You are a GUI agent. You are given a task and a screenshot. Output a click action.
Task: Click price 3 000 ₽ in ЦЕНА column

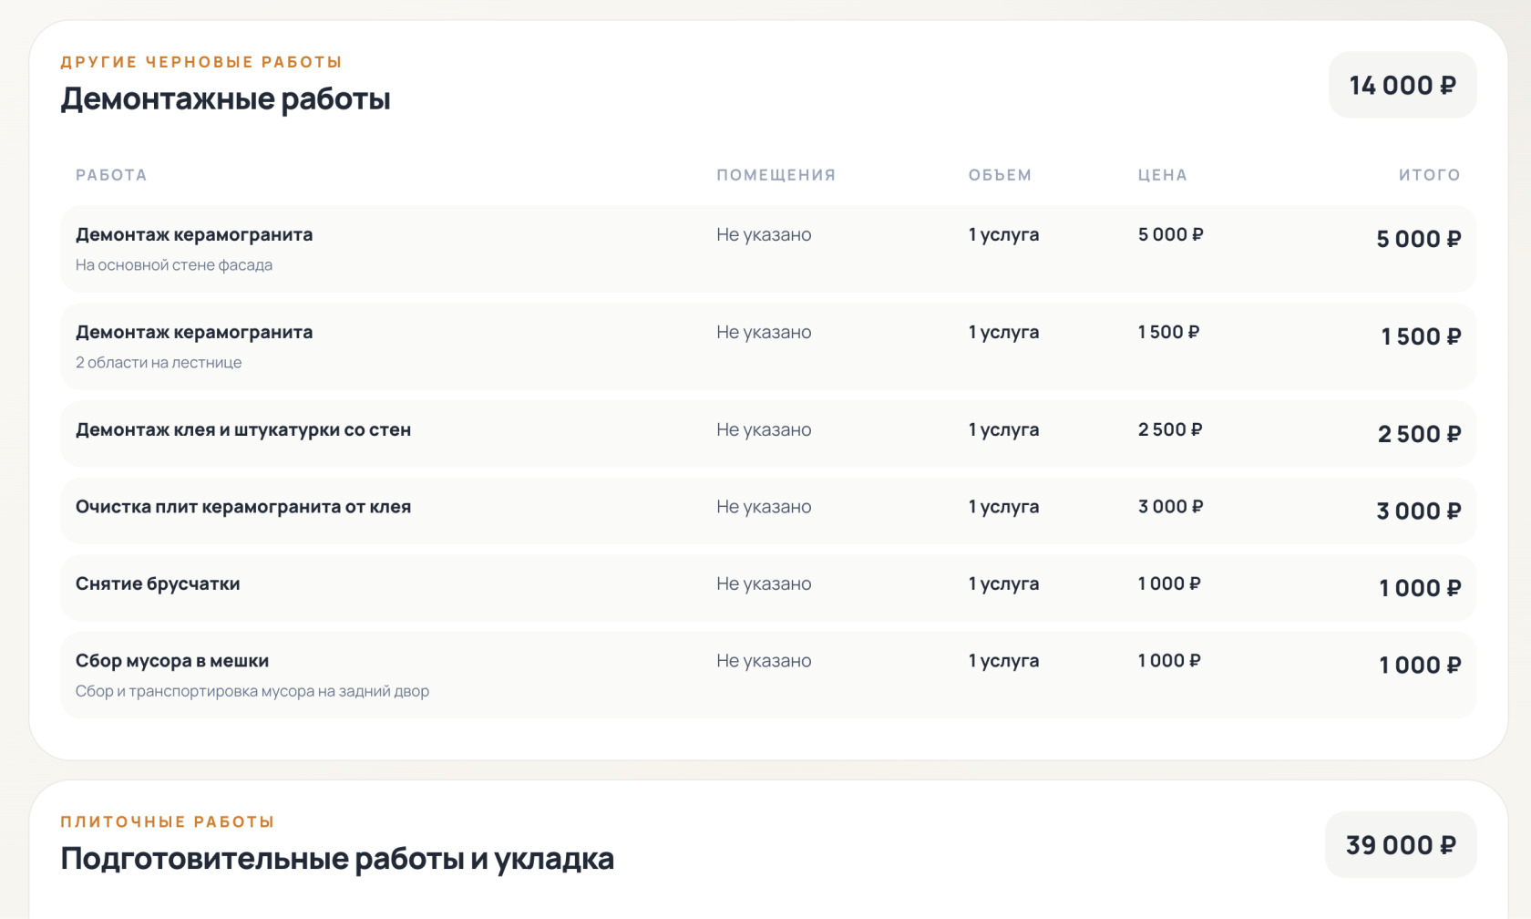point(1170,507)
